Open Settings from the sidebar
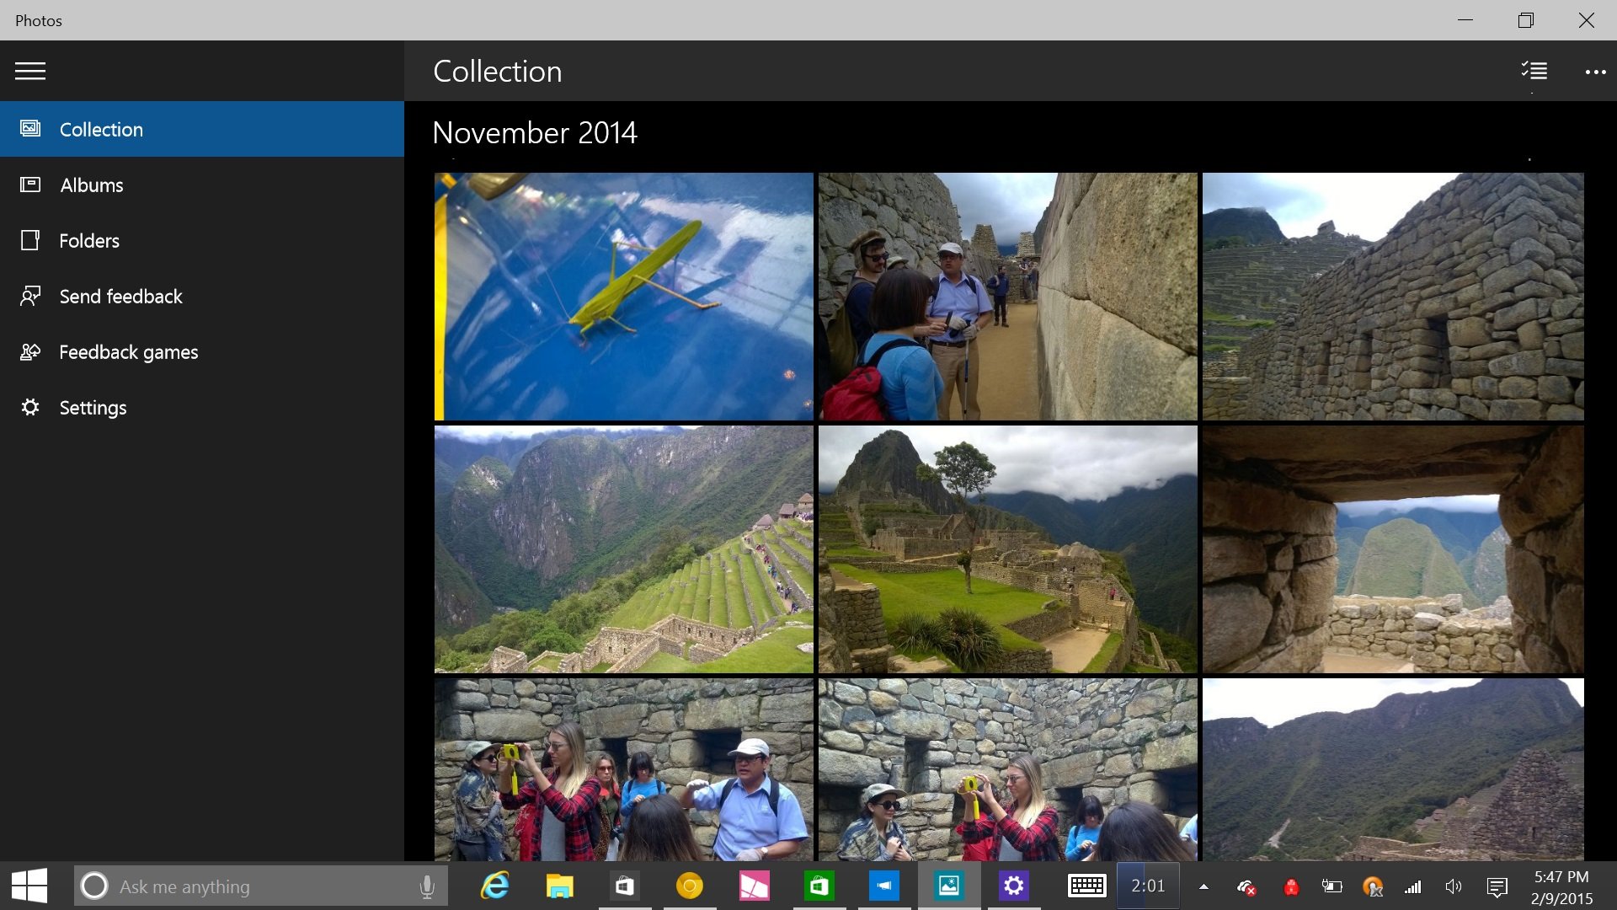 (93, 407)
